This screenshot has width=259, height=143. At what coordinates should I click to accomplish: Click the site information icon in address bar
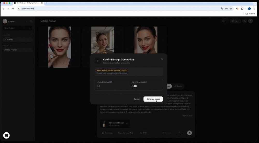point(19,9)
